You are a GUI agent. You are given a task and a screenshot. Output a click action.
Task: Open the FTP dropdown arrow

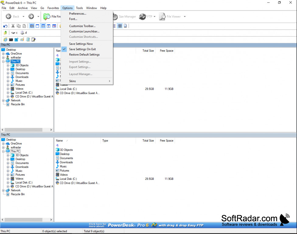[x=155, y=16]
